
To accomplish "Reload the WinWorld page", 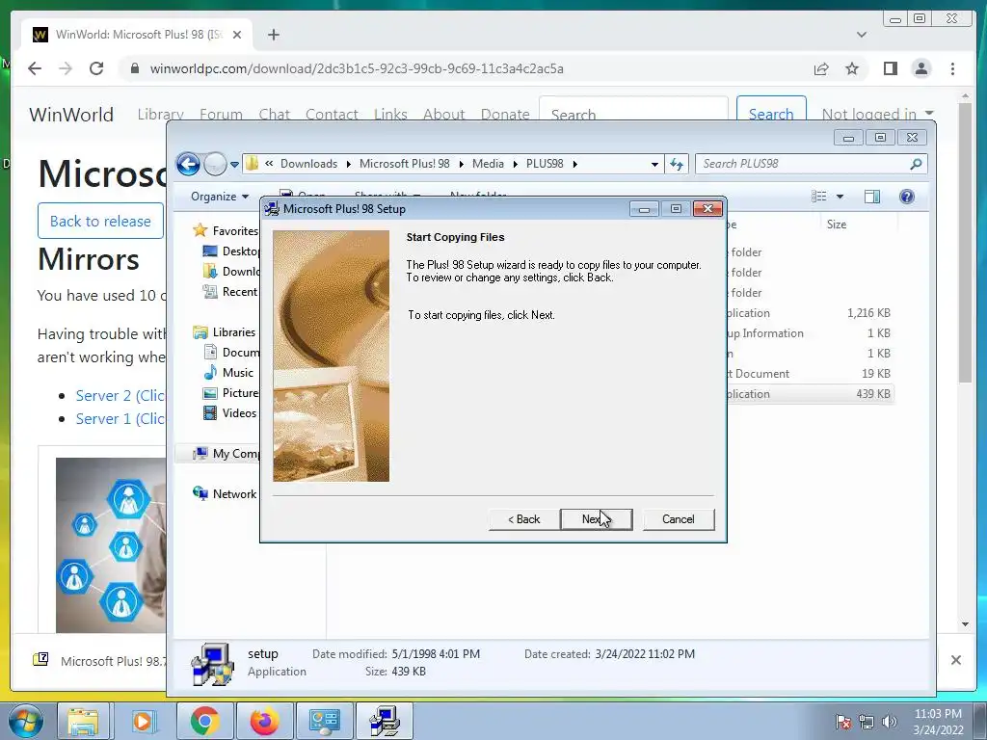I will pos(96,68).
